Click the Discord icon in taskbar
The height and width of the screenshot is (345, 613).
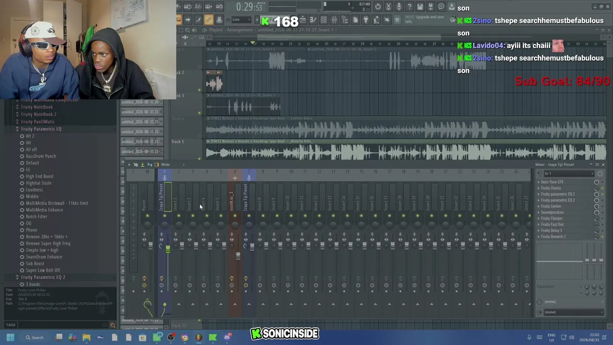coord(227,337)
